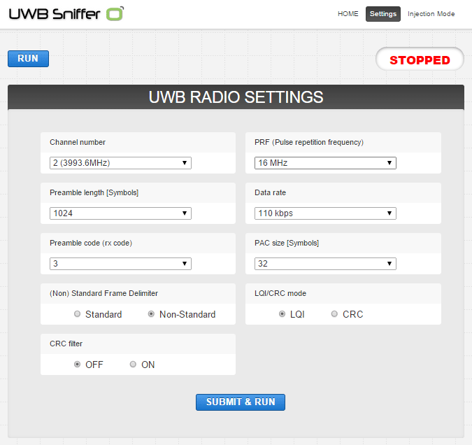Click the UWB RADIO SETTINGS heading
Viewport: 472px width, 445px height.
click(236, 97)
